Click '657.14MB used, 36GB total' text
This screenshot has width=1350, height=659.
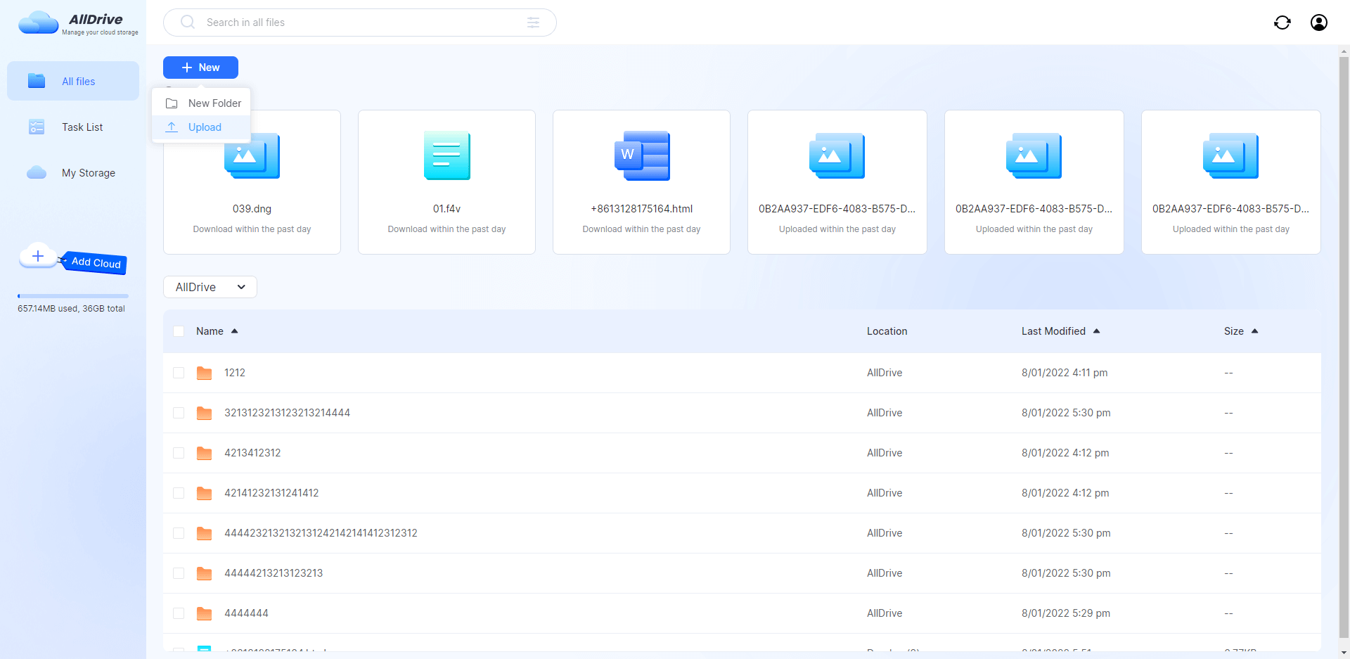click(x=71, y=309)
